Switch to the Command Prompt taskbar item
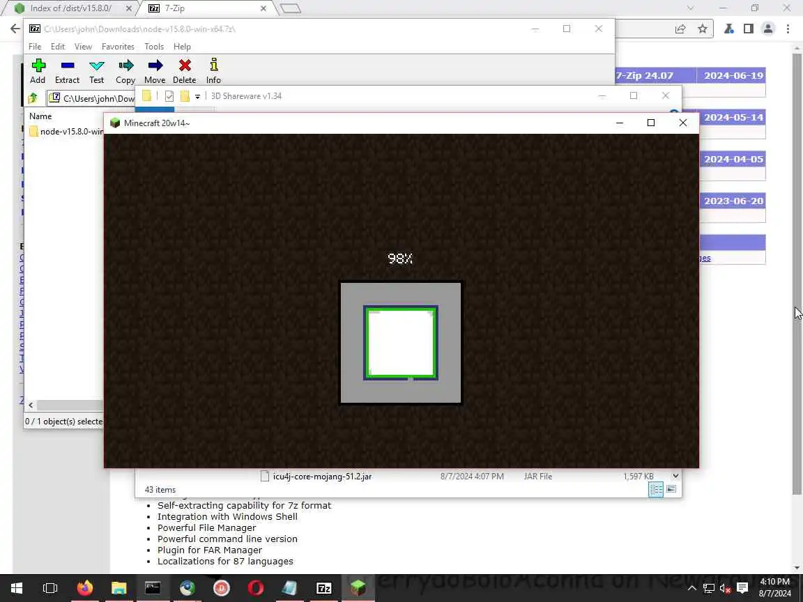The image size is (803, 602). coord(153,588)
